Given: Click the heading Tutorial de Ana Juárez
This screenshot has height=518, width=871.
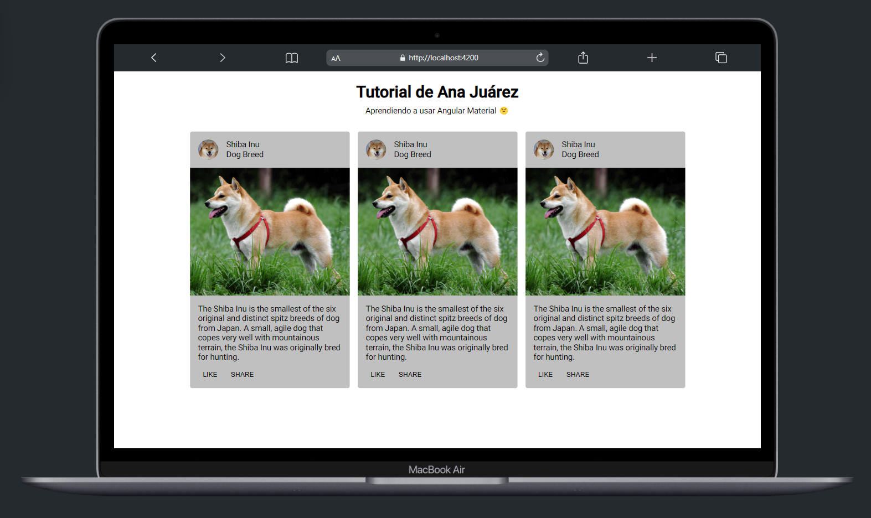Looking at the screenshot, I should (437, 92).
